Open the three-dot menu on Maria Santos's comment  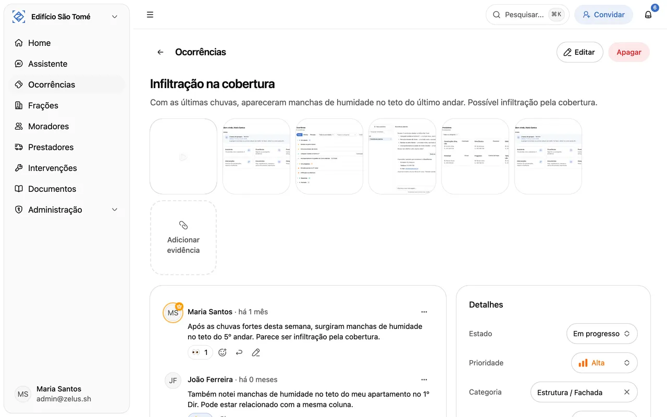coord(424,312)
